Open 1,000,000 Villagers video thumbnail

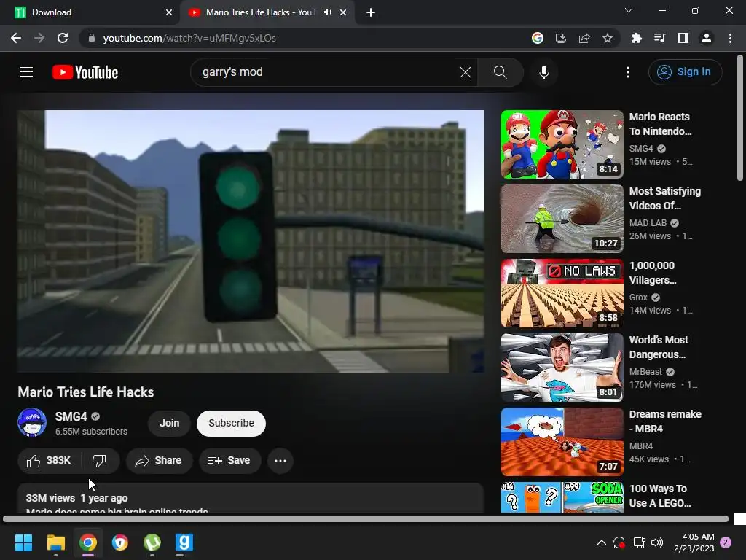click(562, 293)
